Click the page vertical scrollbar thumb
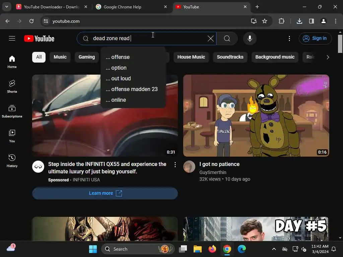The height and width of the screenshot is (257, 343). (x=340, y=44)
